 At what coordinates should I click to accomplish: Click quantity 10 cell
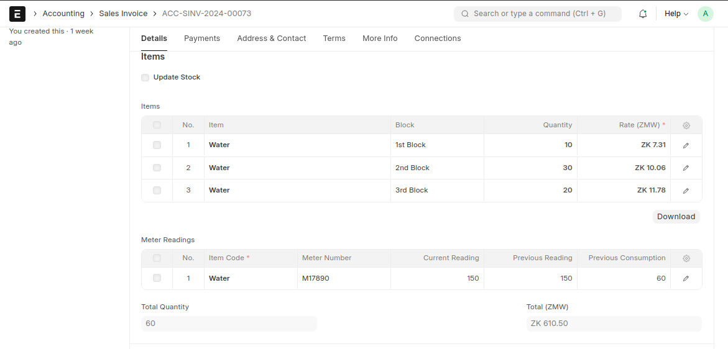coord(531,145)
